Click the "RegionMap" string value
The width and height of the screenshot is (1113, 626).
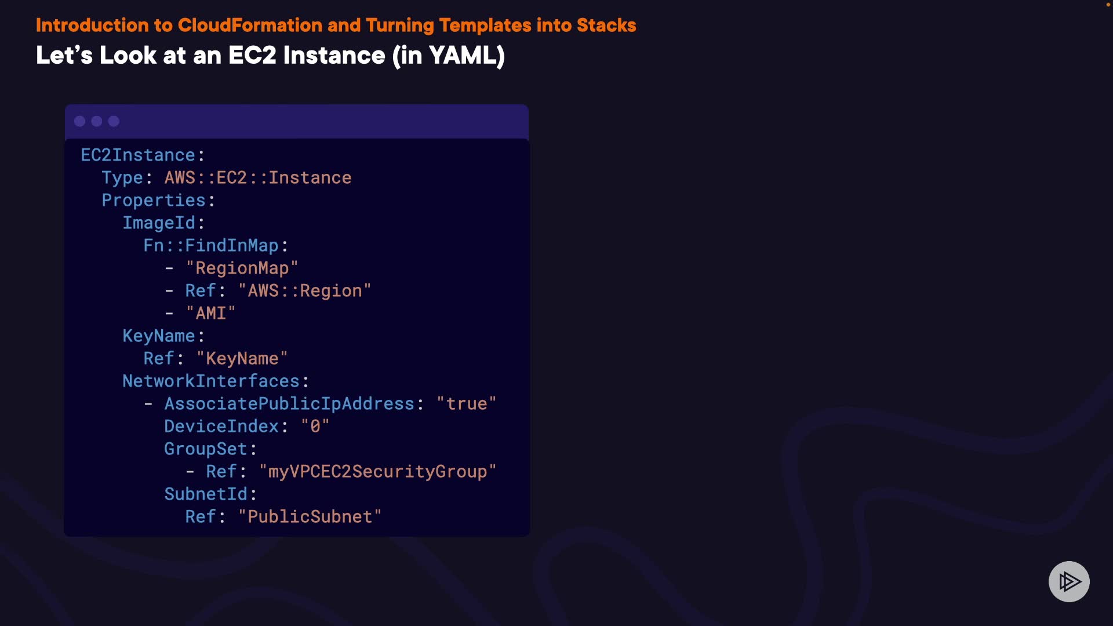click(x=242, y=268)
